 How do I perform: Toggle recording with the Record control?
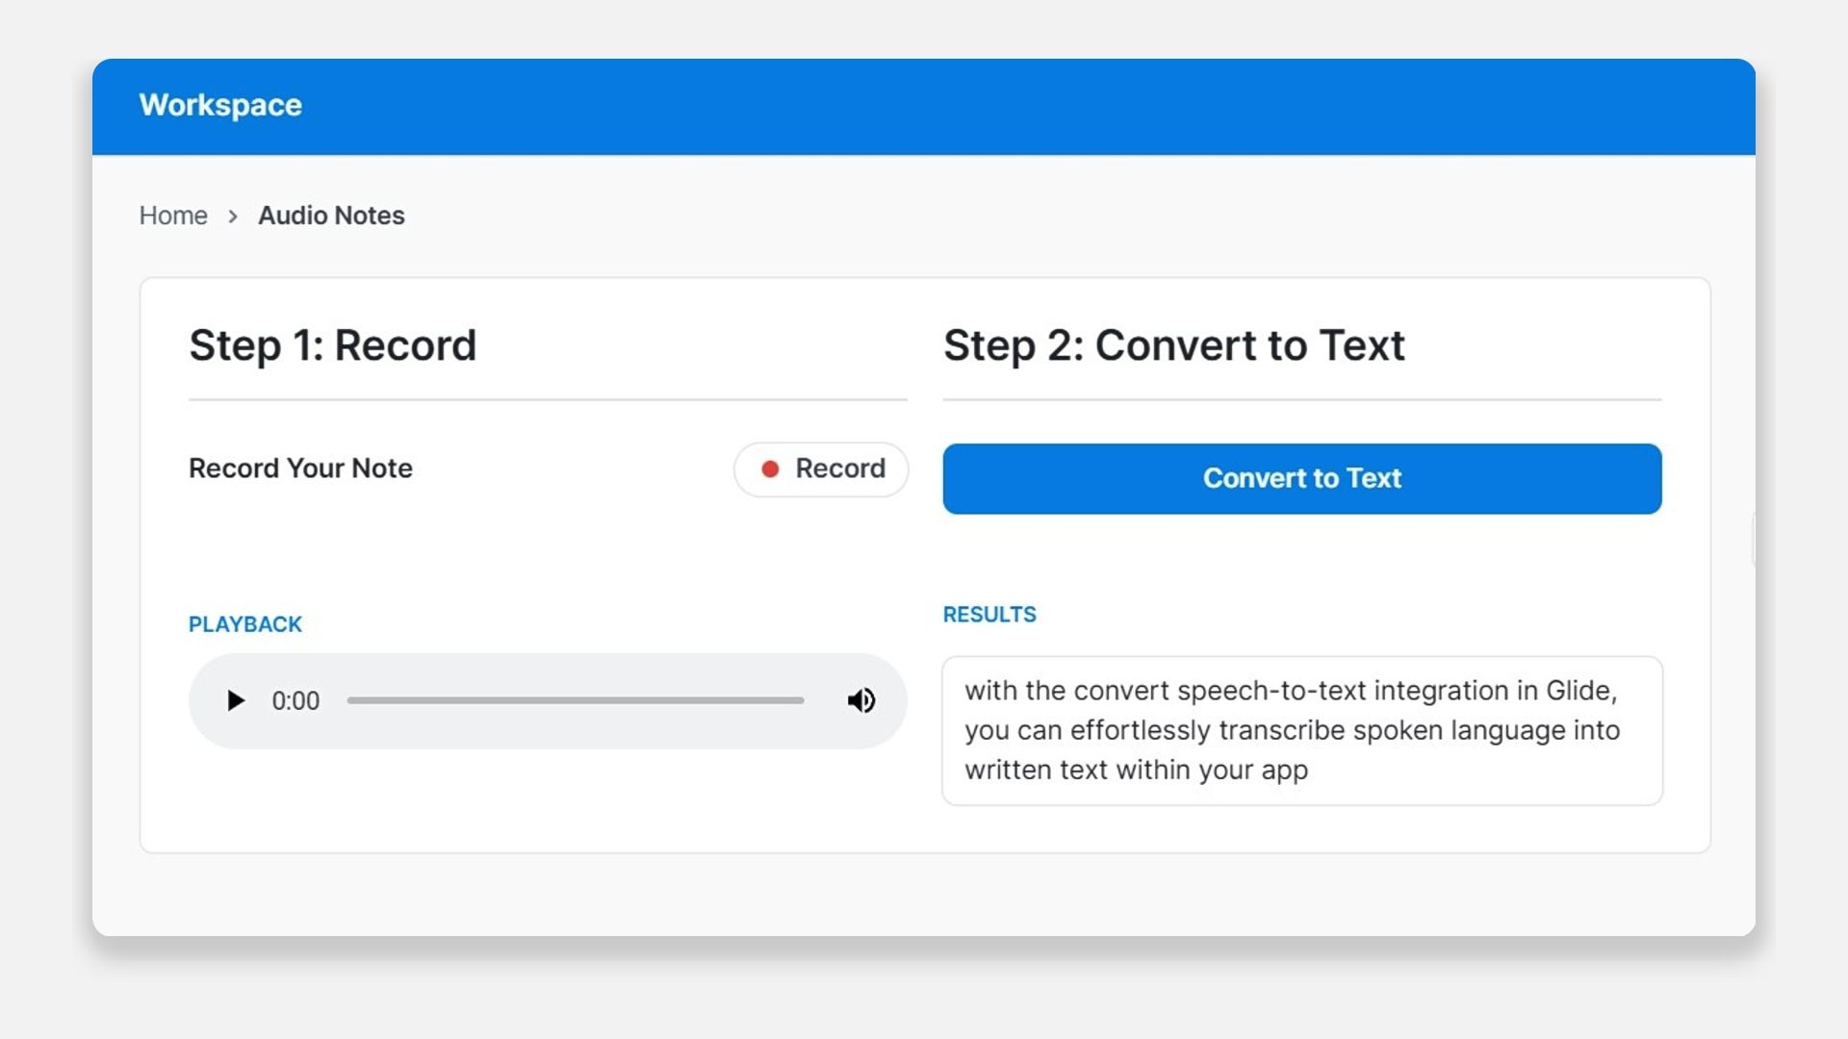(820, 469)
